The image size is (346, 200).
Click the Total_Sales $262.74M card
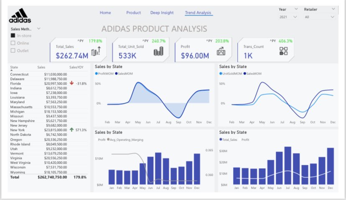pyautogui.click(x=78, y=50)
